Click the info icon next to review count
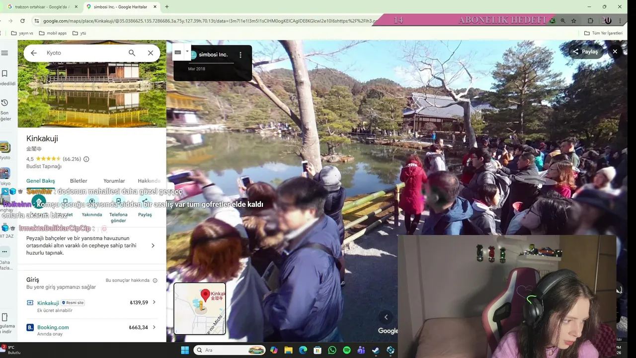The image size is (636, 358). (x=86, y=159)
